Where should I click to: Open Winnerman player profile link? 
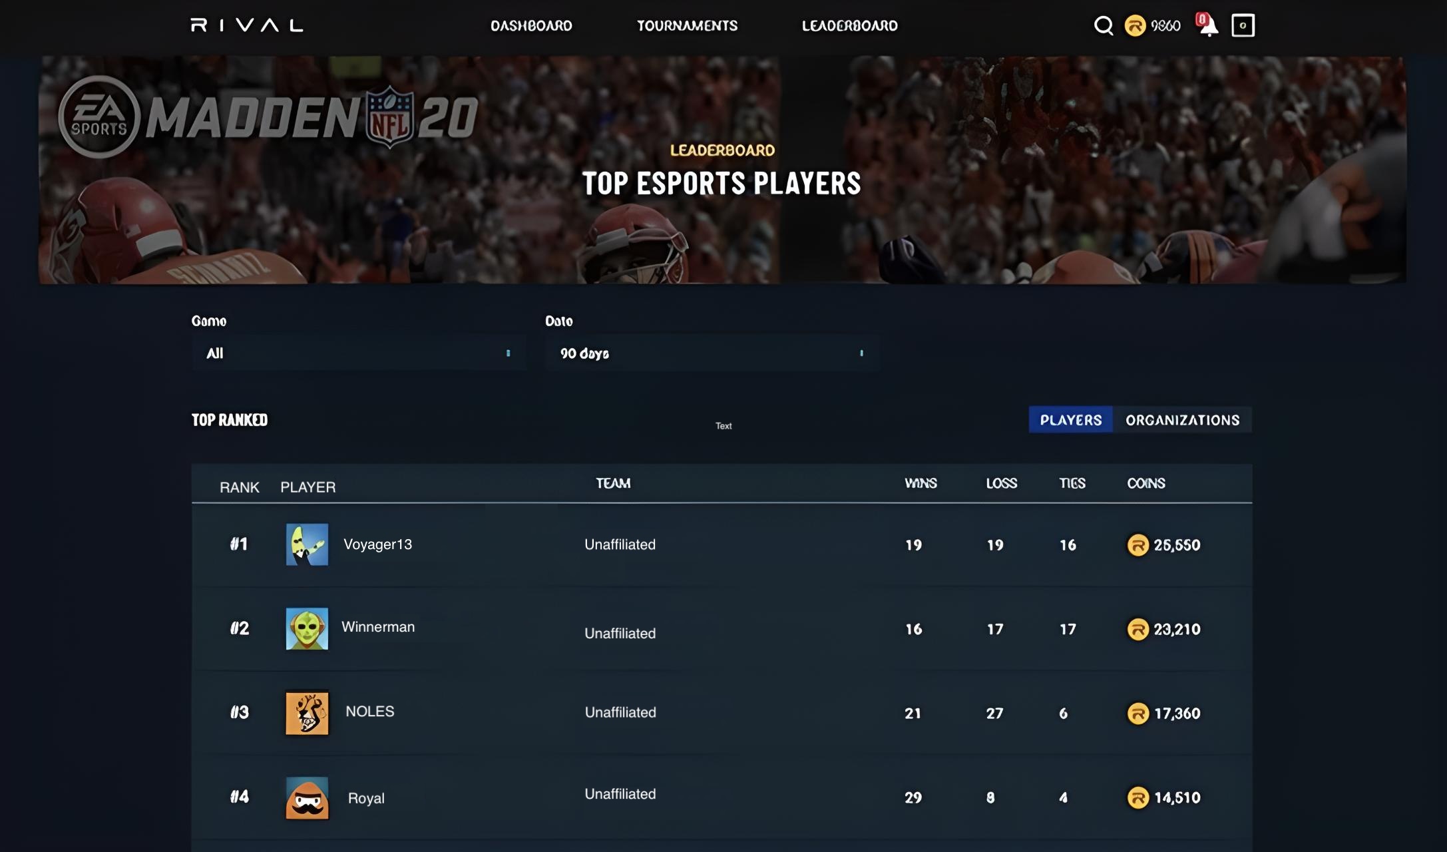pyautogui.click(x=378, y=627)
